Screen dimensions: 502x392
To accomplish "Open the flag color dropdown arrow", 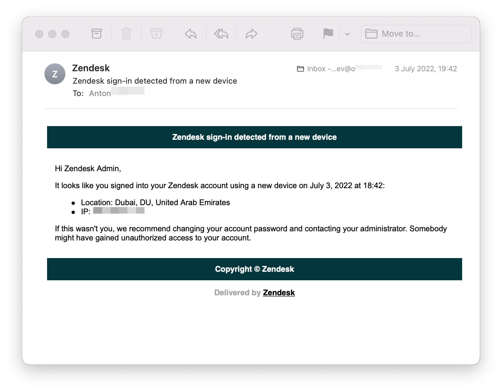I will [x=347, y=34].
